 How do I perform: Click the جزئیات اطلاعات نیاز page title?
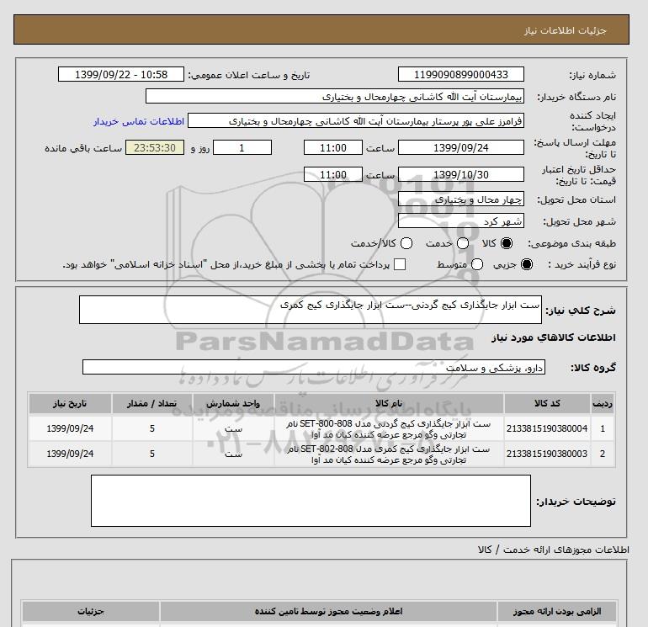click(565, 30)
